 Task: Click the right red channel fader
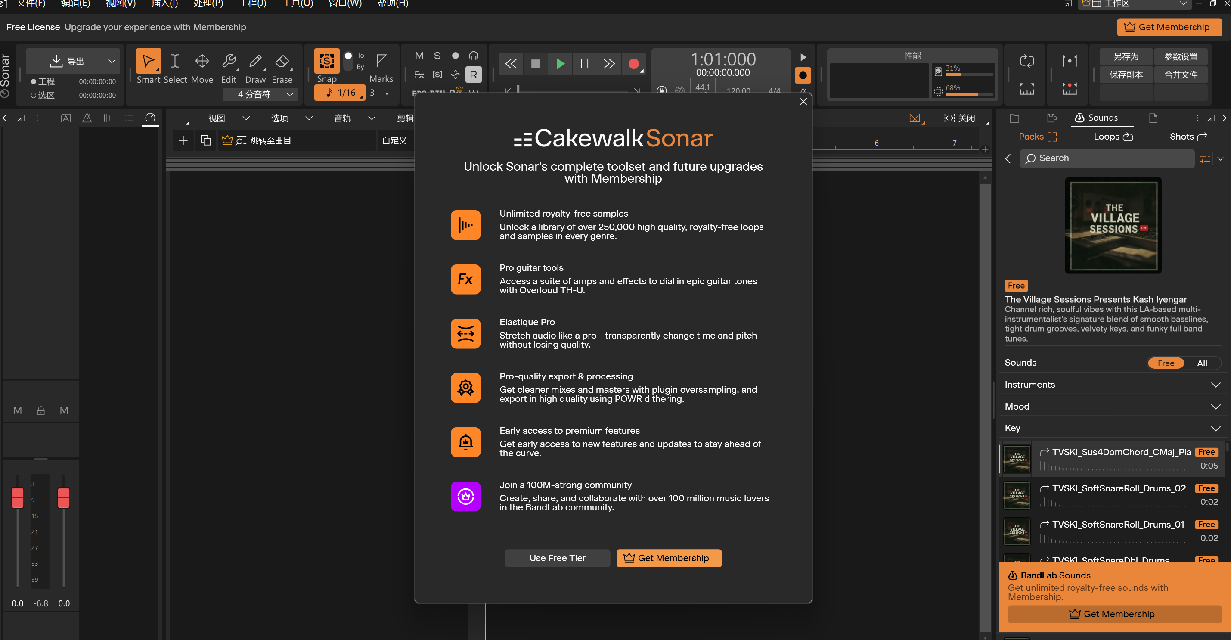(x=64, y=498)
